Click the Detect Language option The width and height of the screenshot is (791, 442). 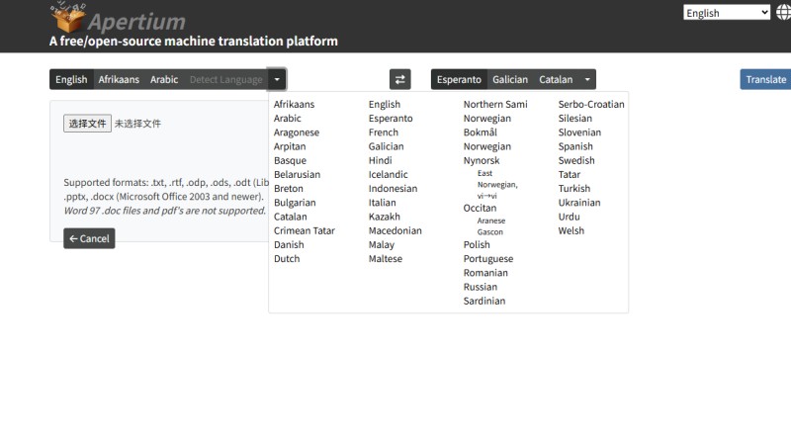226,79
